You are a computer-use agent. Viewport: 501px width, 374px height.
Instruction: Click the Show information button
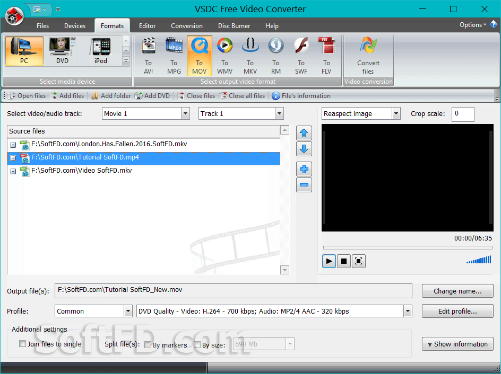(x=457, y=344)
